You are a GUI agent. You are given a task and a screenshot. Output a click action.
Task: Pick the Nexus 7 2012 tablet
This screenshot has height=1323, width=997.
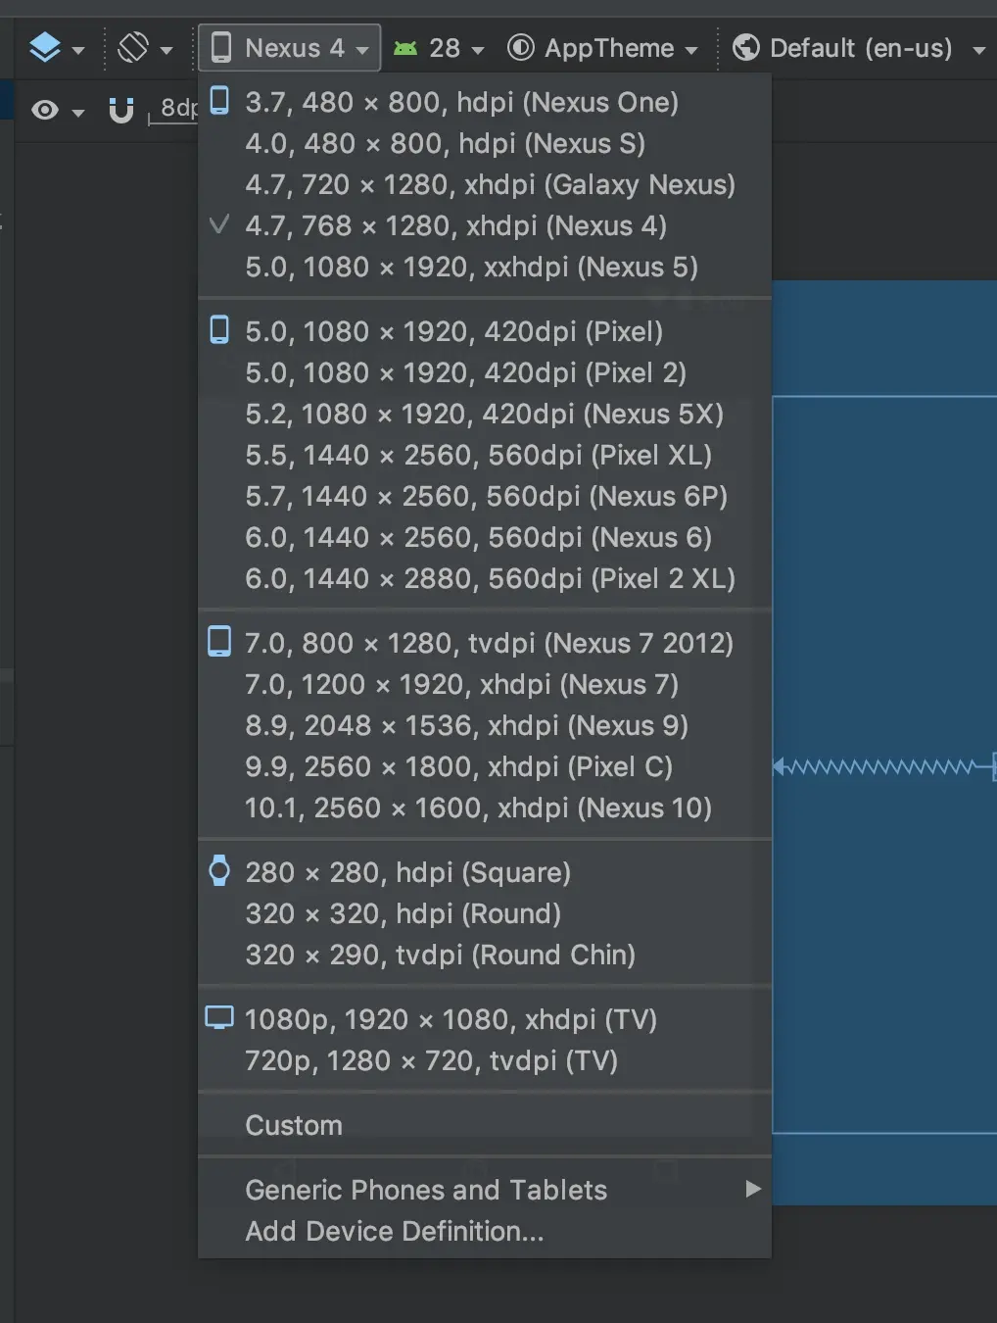(x=485, y=643)
